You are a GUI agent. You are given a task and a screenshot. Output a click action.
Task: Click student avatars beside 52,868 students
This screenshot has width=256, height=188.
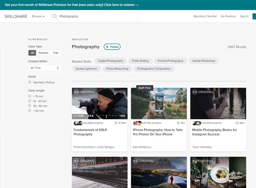pyautogui.click(x=78, y=123)
